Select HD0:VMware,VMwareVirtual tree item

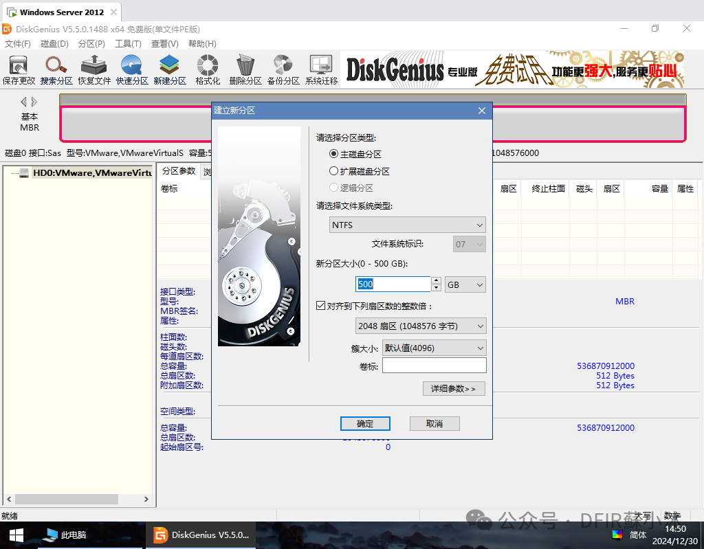[x=92, y=173]
